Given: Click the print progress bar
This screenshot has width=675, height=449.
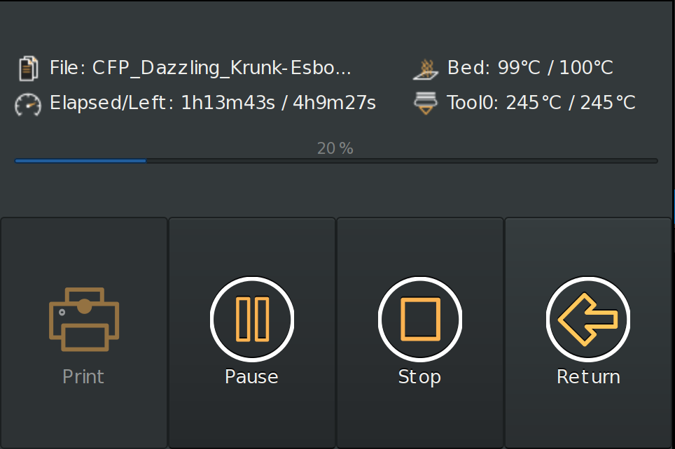Looking at the screenshot, I should (336, 160).
